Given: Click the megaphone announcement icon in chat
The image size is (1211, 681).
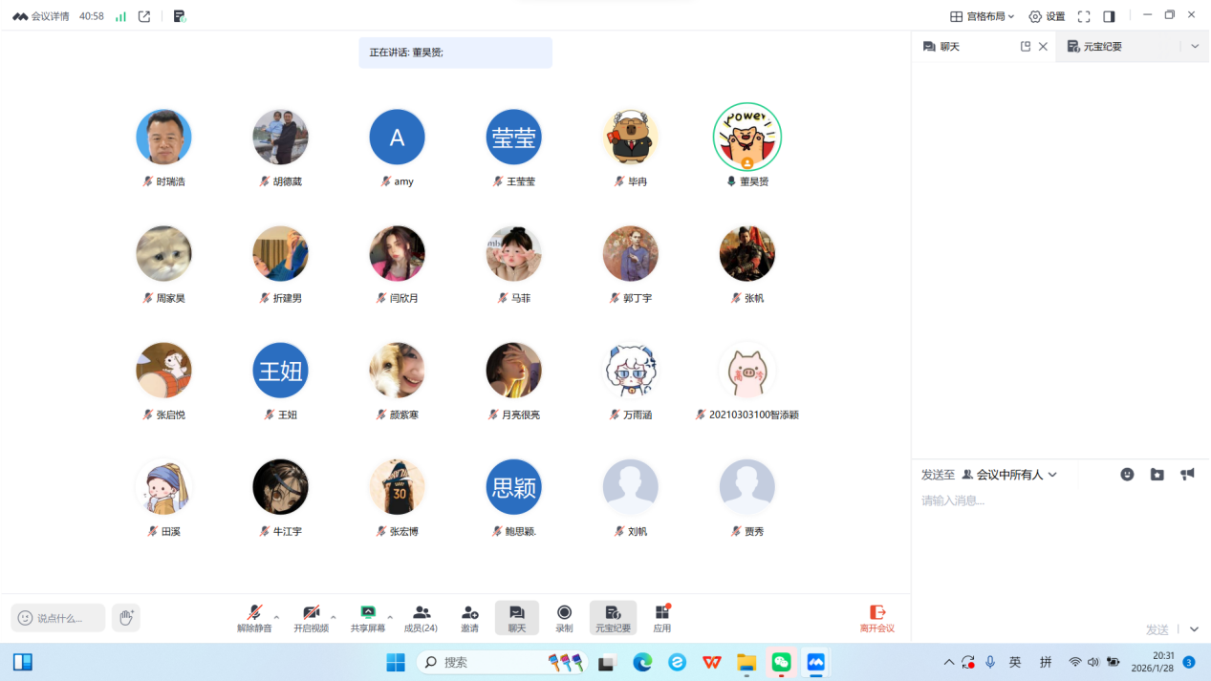Looking at the screenshot, I should pos(1187,475).
